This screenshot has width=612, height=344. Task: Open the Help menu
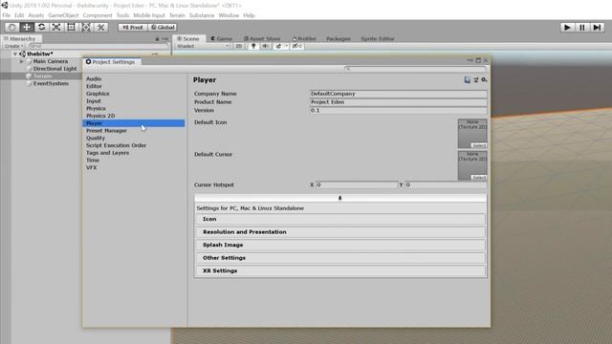pyautogui.click(x=249, y=15)
